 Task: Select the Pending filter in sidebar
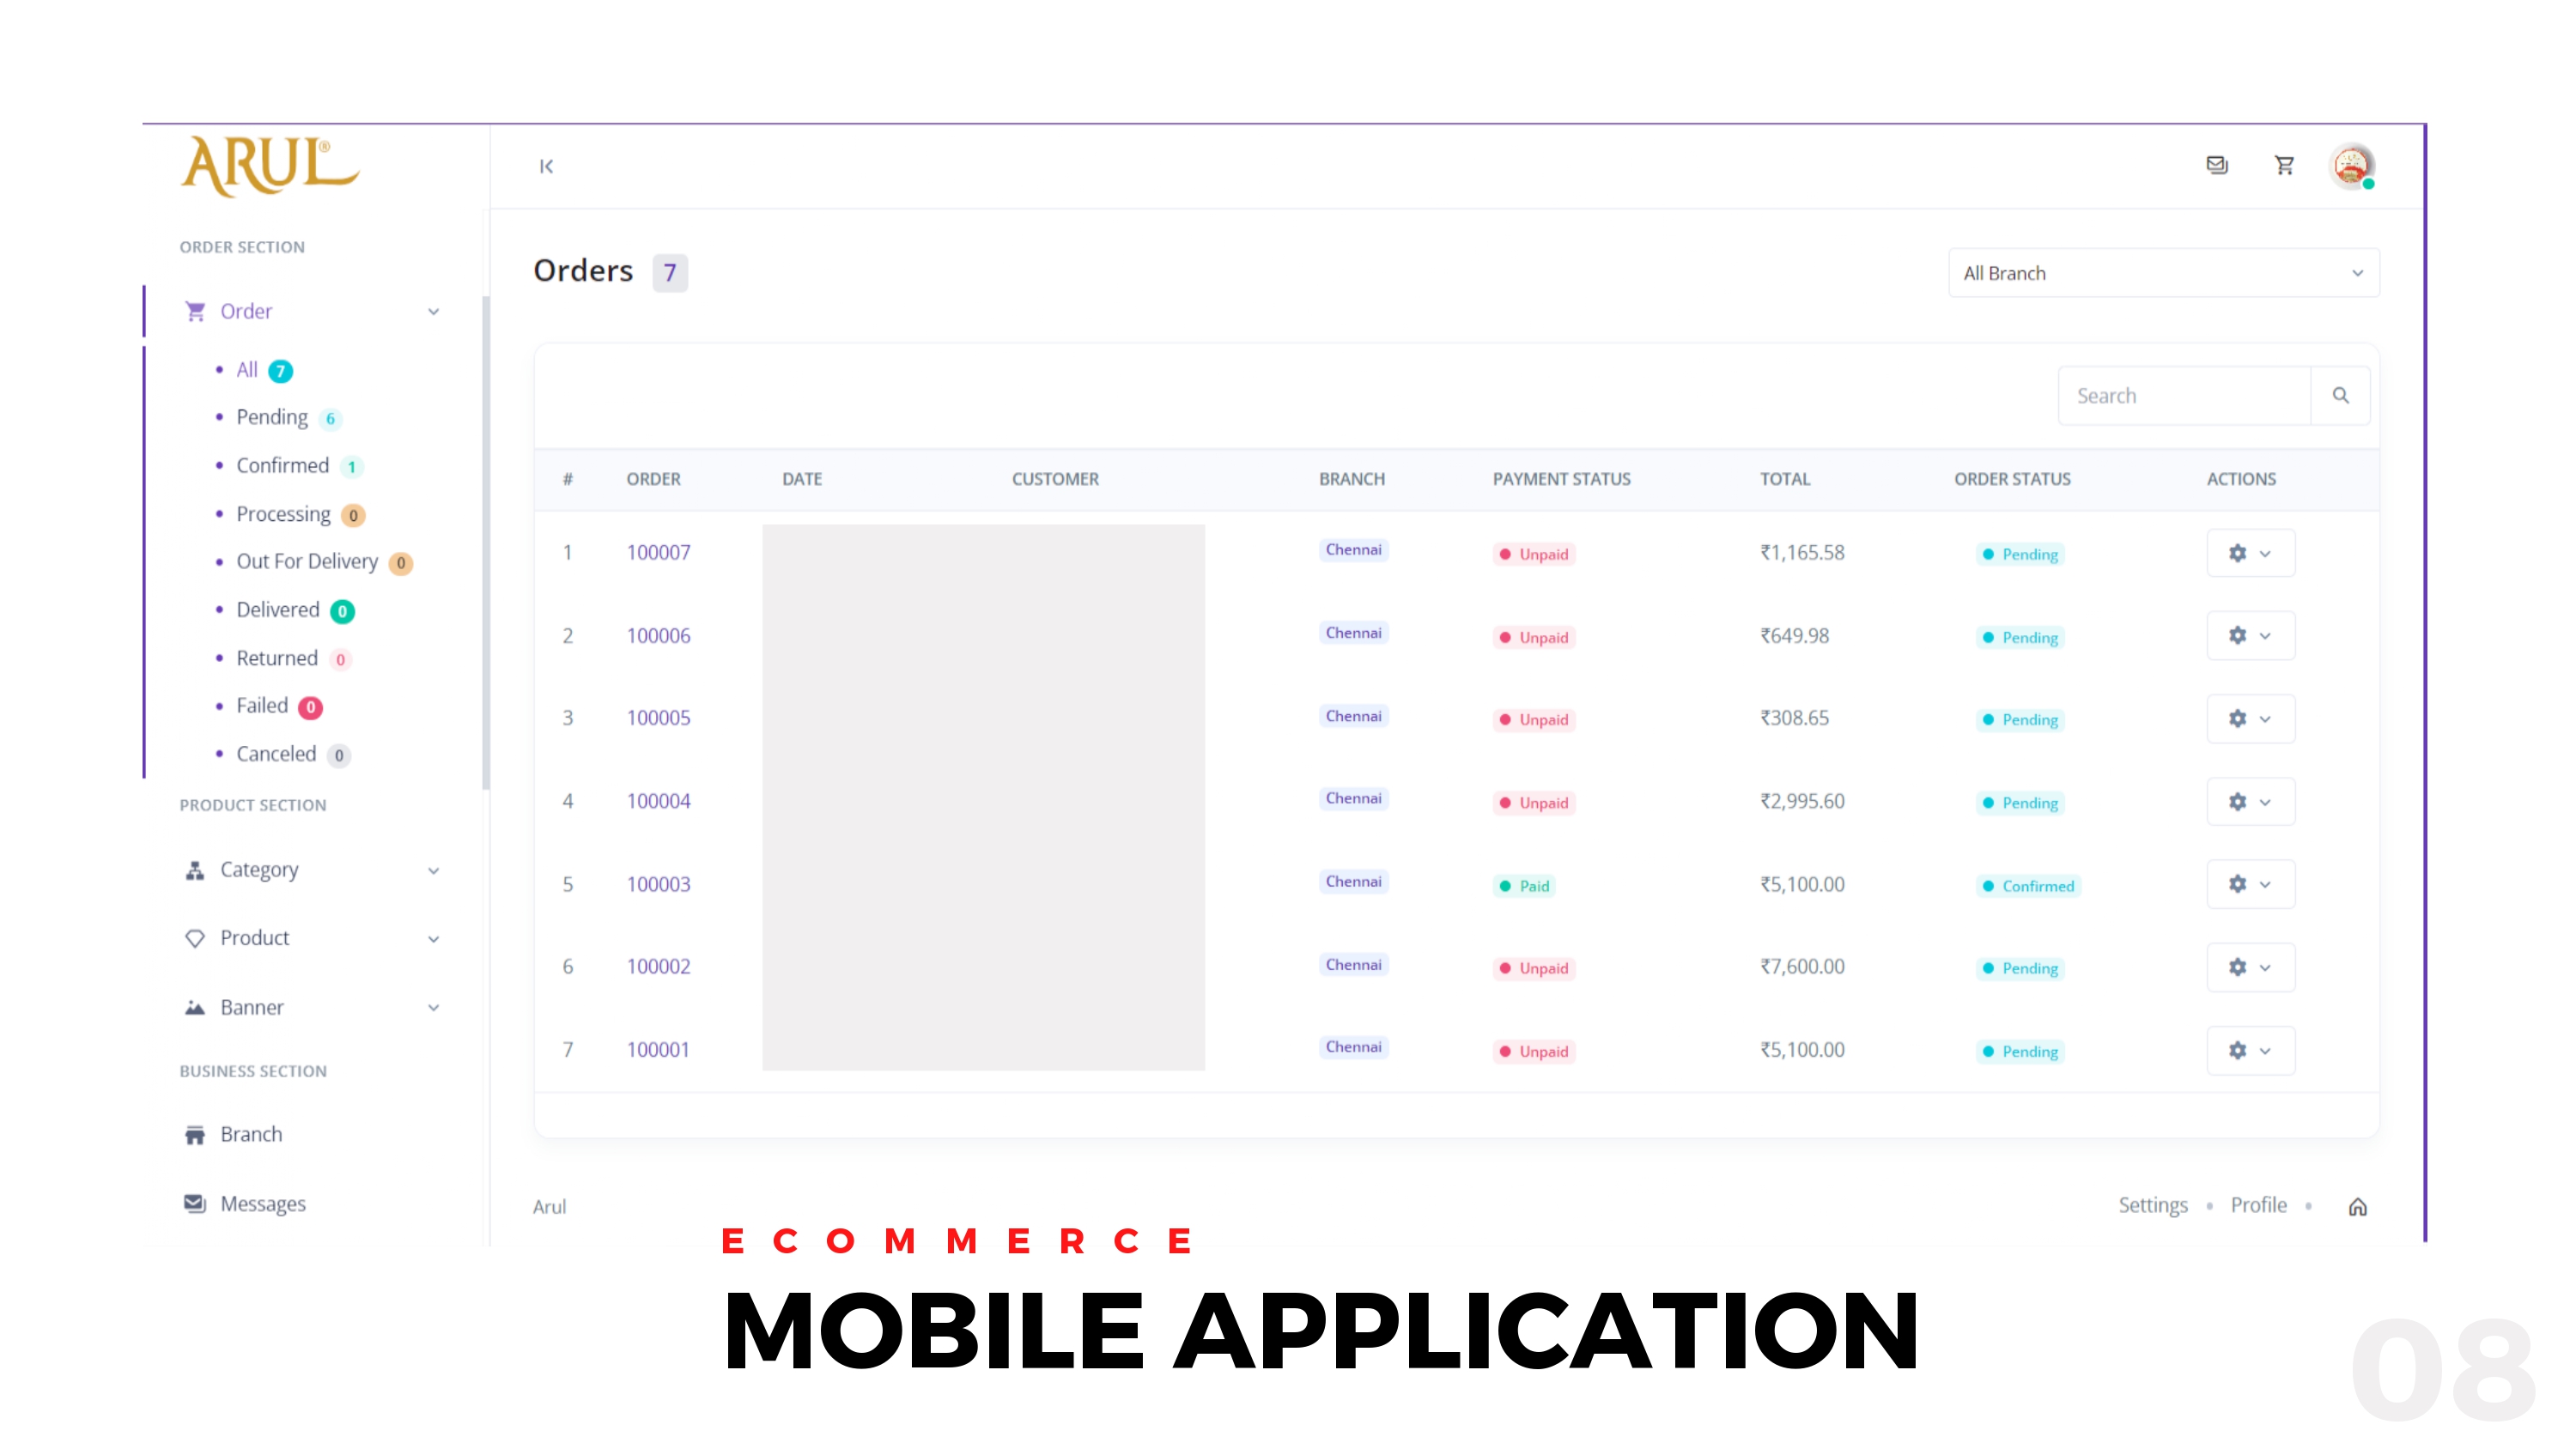(x=274, y=415)
